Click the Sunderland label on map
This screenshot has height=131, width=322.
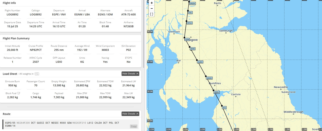point(288,92)
